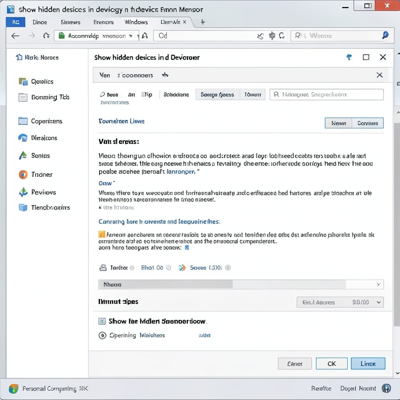Select the Dleraicons sidebar icon
This screenshot has height=400, width=400.
[x=23, y=138]
